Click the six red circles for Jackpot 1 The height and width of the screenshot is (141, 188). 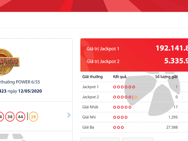[124, 87]
